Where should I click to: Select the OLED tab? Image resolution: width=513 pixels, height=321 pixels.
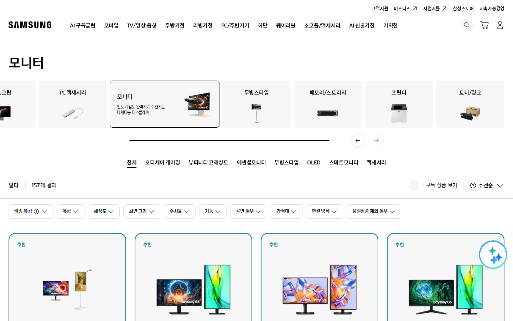[314, 163]
